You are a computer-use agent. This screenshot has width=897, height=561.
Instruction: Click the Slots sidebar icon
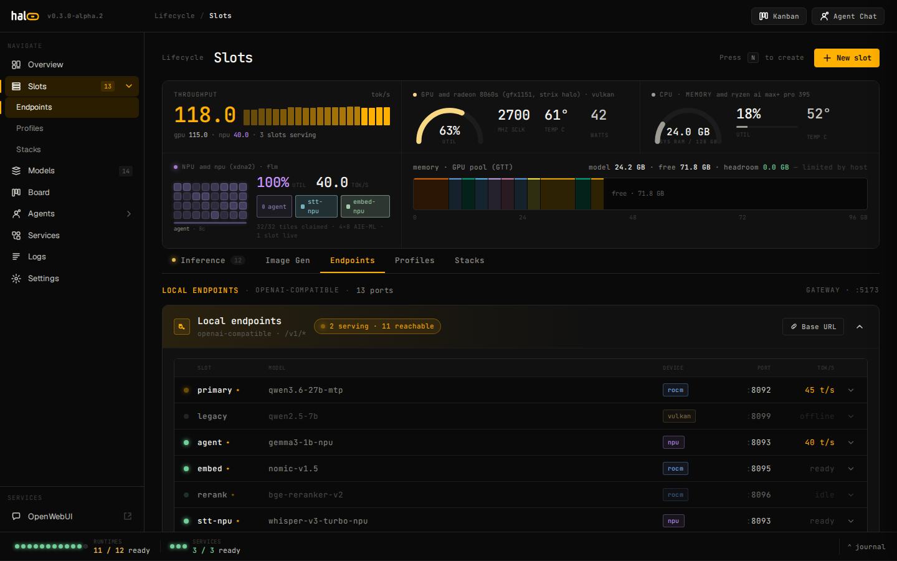16,87
